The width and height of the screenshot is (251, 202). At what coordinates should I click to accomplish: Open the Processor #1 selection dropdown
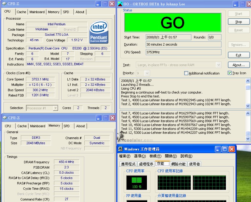55,108
